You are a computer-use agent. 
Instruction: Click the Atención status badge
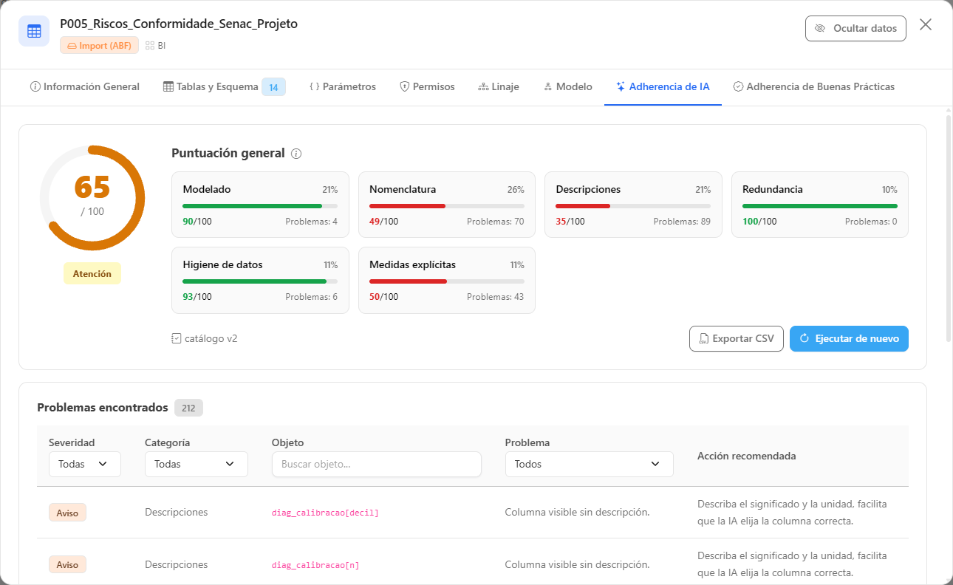pyautogui.click(x=92, y=273)
